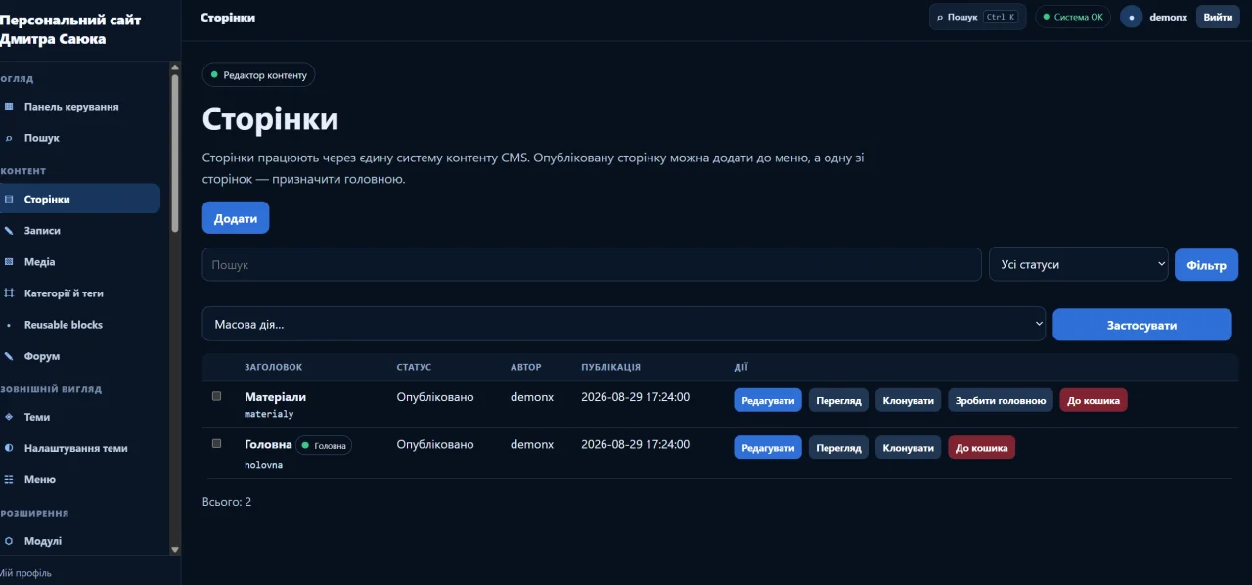Click Редагувати for Головна page
Screen dimensions: 1252x585
pyautogui.click(x=768, y=447)
